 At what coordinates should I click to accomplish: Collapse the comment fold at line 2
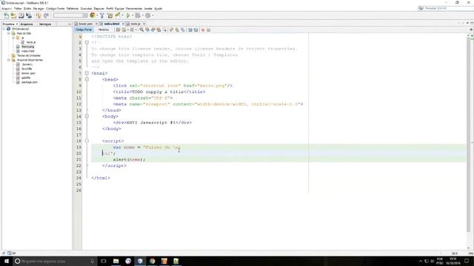point(87,43)
